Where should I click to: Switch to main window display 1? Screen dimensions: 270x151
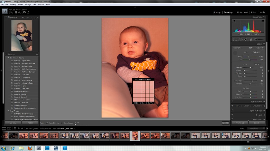coord(4,128)
